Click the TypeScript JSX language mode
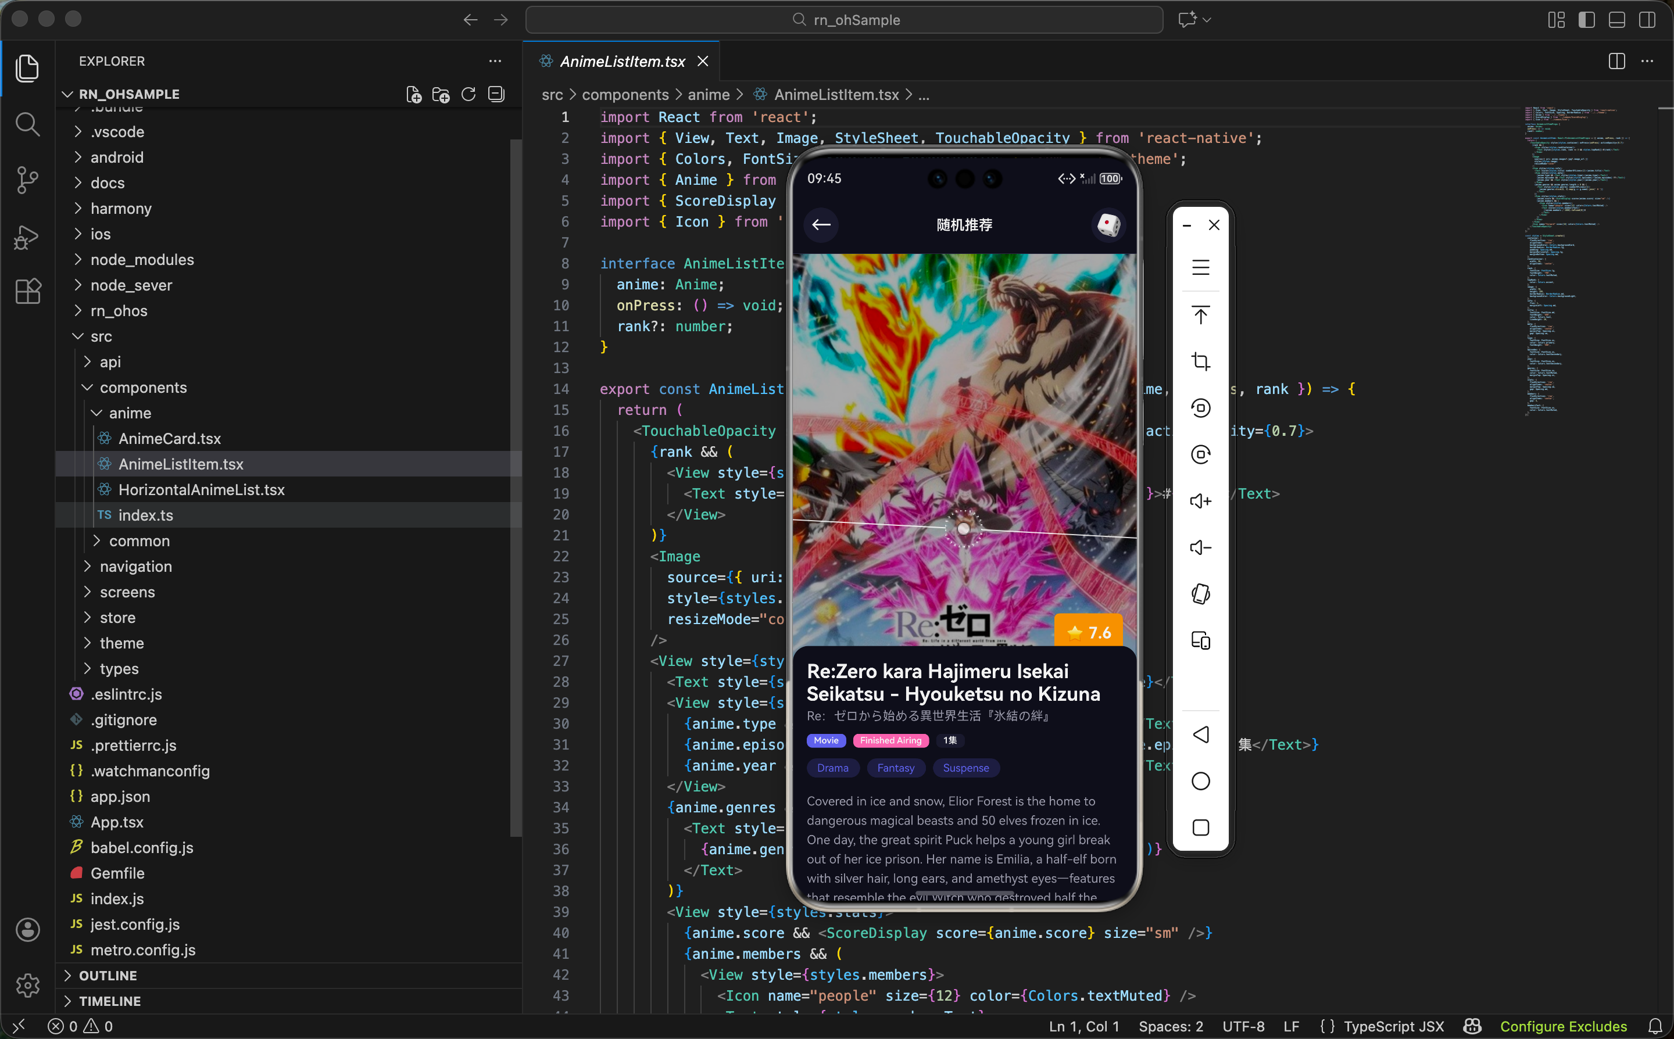Viewport: 1674px width, 1039px height. (1393, 1026)
